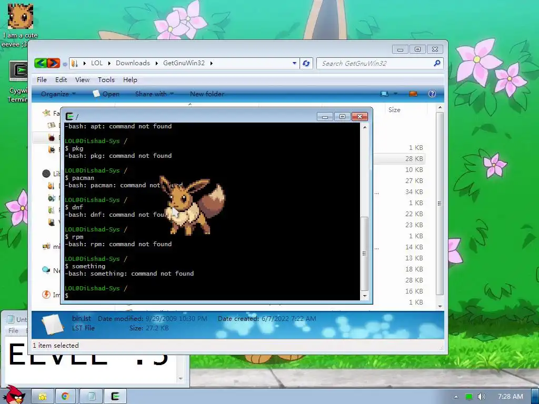This screenshot has width=539, height=404.
Task: Show hidden tray icons arrow
Action: click(x=456, y=397)
